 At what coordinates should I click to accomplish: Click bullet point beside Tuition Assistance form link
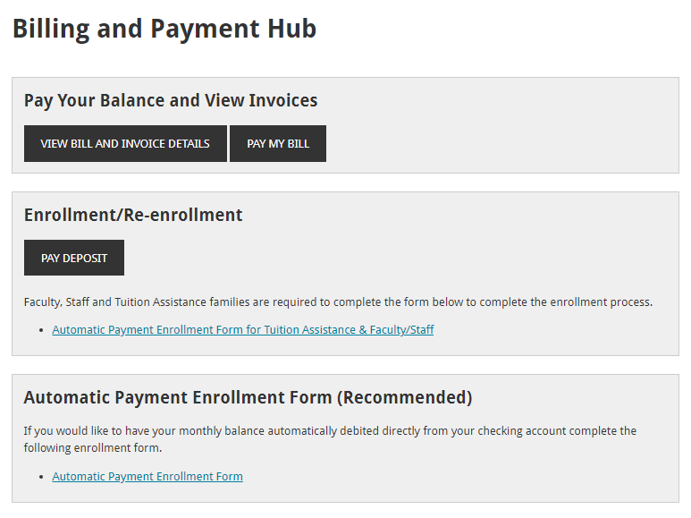coord(43,331)
